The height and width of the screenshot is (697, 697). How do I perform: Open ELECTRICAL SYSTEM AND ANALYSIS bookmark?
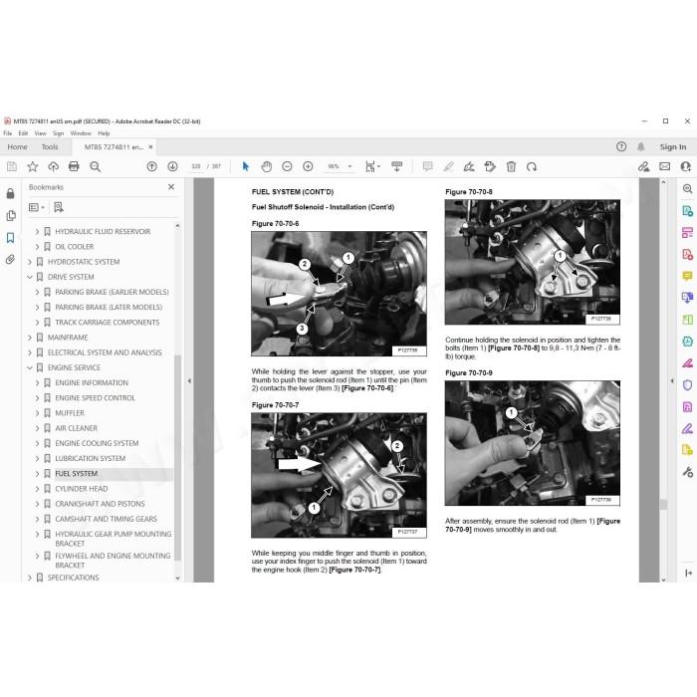coord(105,352)
